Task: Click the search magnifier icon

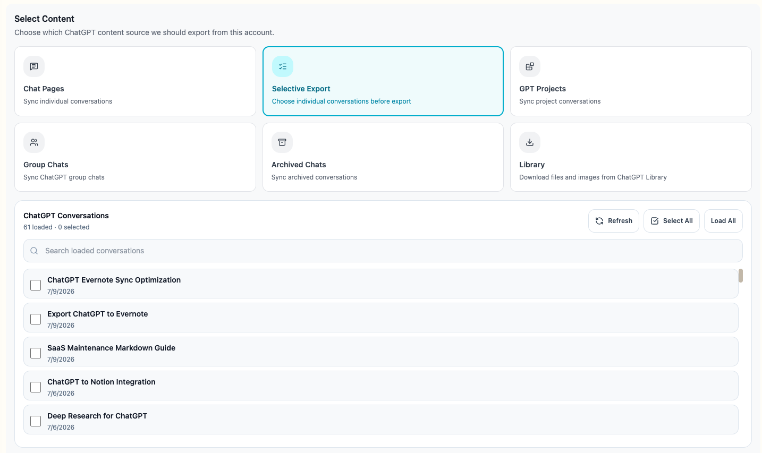Action: click(34, 251)
